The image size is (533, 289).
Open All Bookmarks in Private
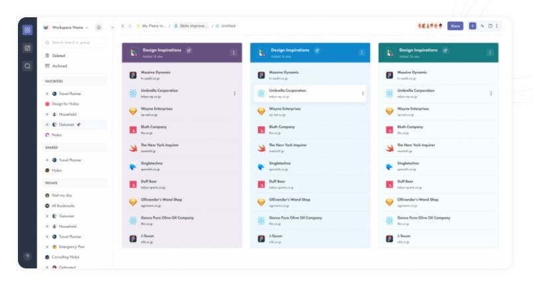pyautogui.click(x=60, y=206)
